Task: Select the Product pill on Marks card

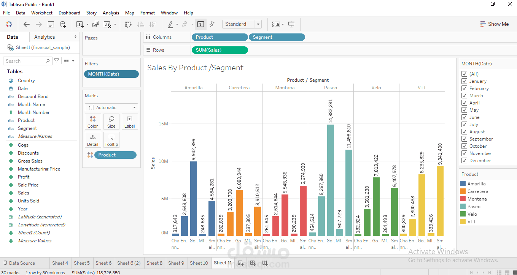Action: [x=115, y=155]
